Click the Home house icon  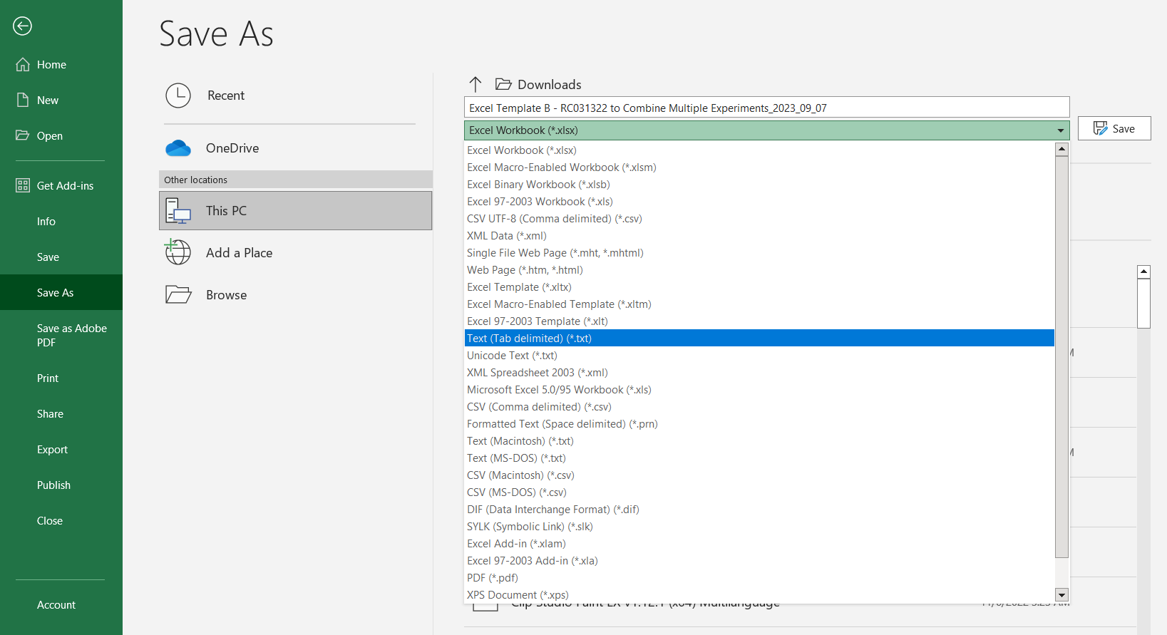click(23, 64)
